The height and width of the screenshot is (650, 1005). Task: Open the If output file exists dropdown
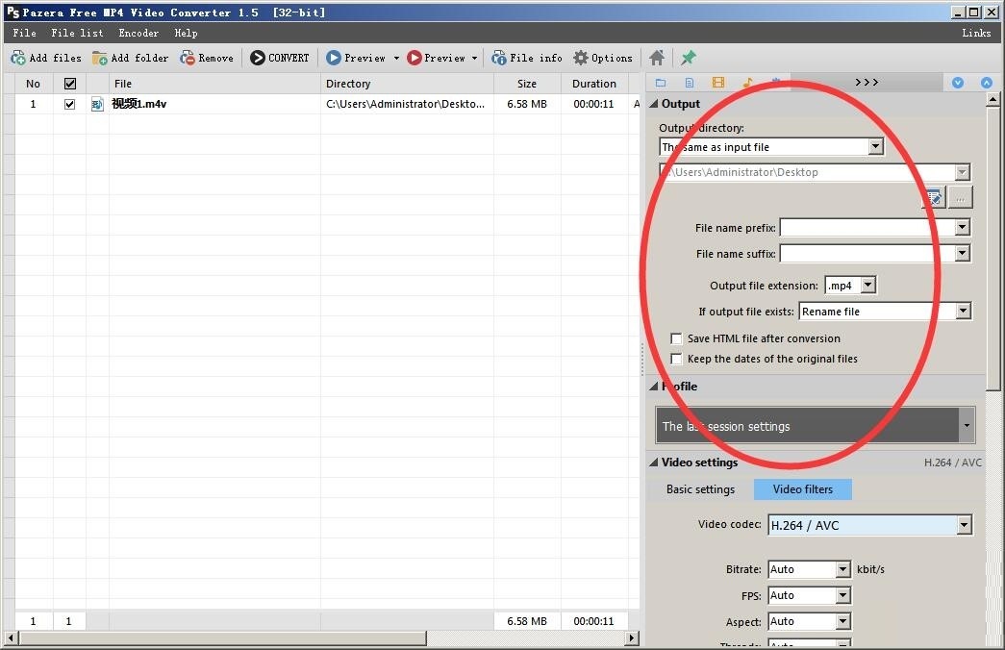click(x=963, y=312)
